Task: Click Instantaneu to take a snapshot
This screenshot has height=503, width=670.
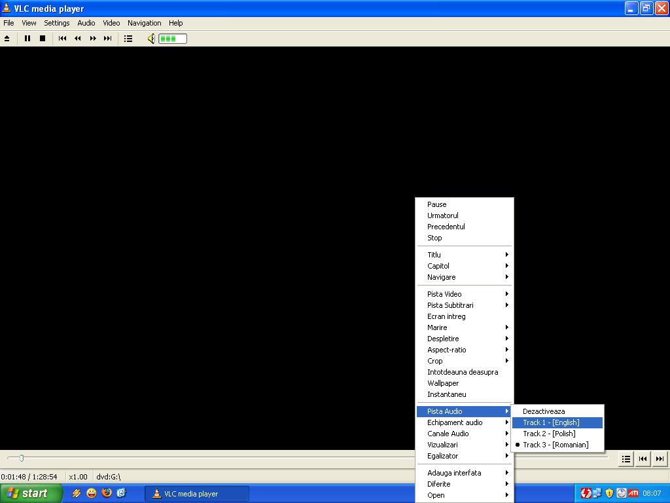Action: [x=447, y=394]
